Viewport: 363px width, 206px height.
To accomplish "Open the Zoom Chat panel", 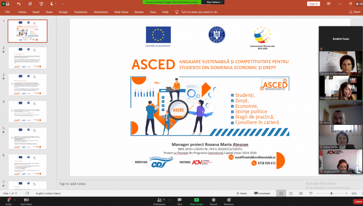I will 179,201.
